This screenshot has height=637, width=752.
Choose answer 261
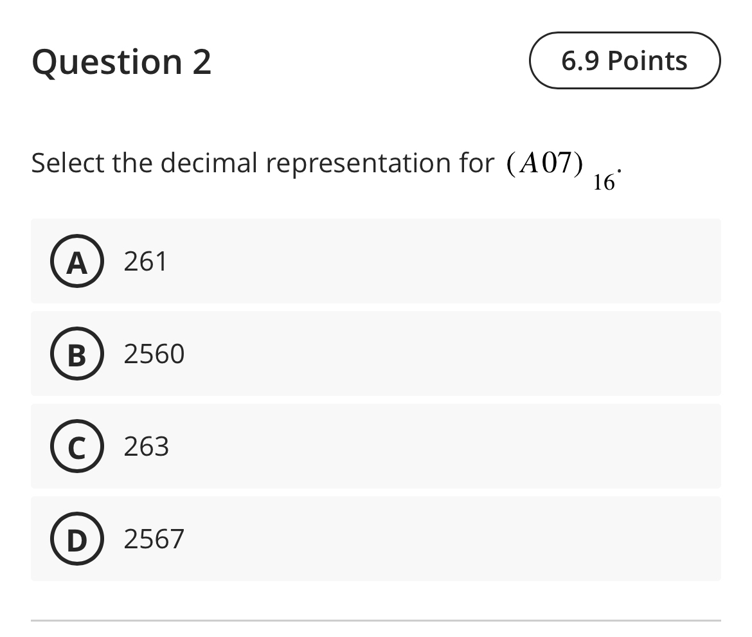point(146,261)
